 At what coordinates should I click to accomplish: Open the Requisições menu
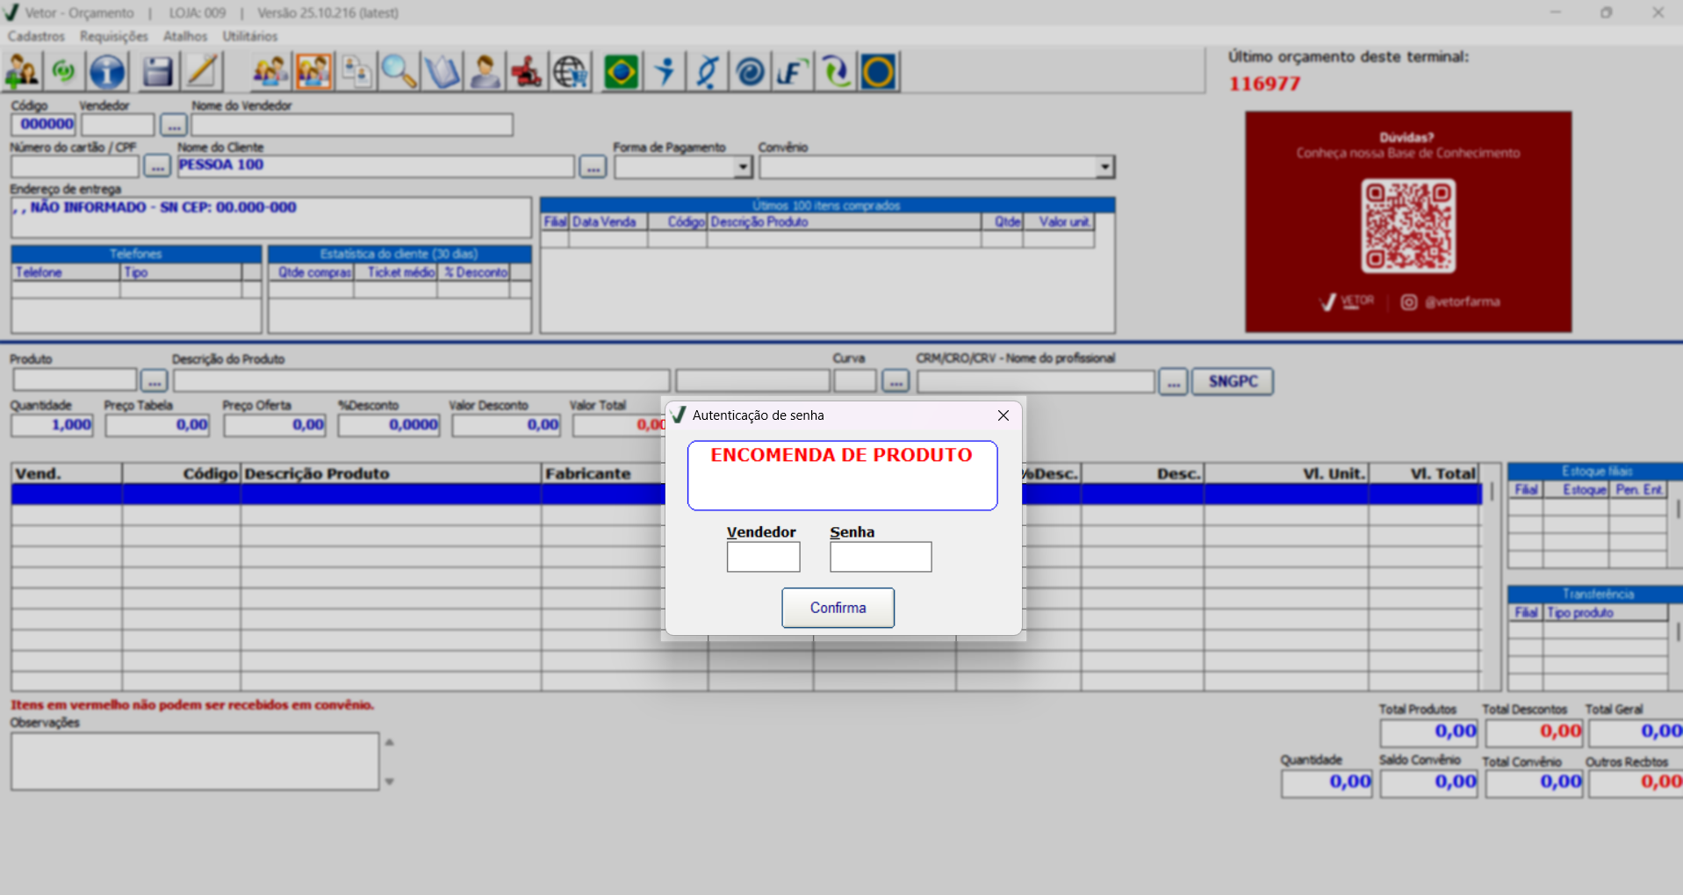coord(114,36)
